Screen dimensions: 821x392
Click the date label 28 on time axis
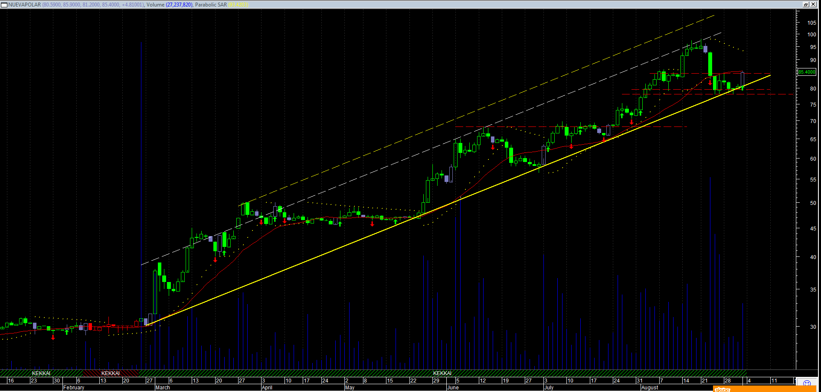pyautogui.click(x=728, y=381)
